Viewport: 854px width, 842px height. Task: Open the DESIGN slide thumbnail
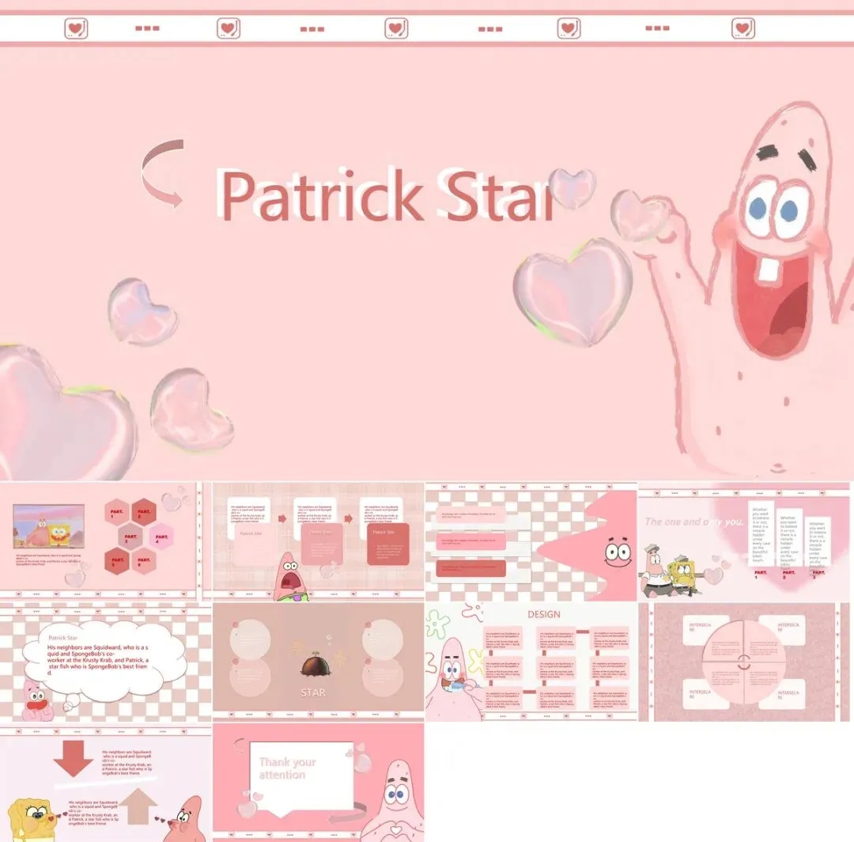531,662
